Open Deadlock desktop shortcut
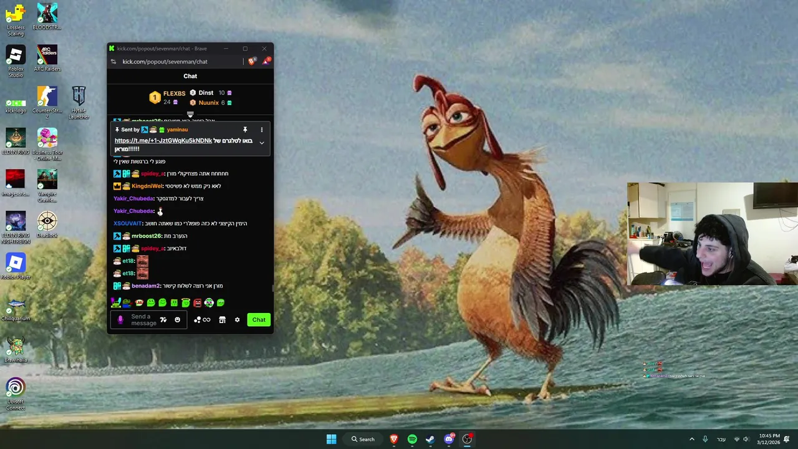This screenshot has width=798, height=449. click(47, 225)
